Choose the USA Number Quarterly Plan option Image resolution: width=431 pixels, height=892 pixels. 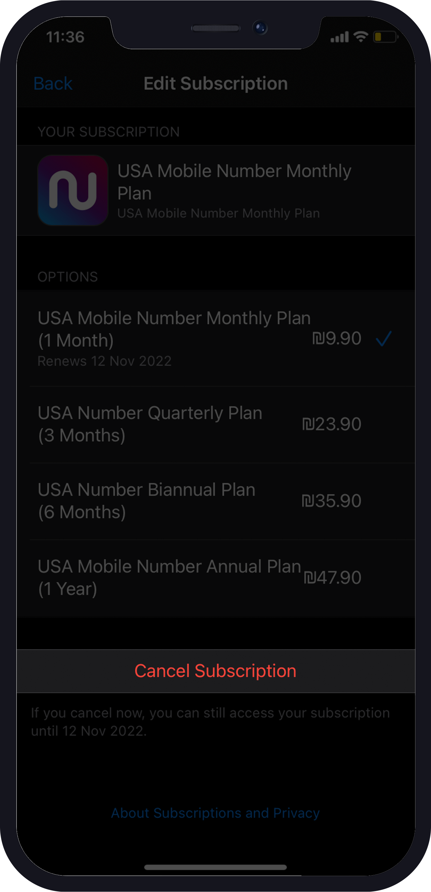click(150, 424)
